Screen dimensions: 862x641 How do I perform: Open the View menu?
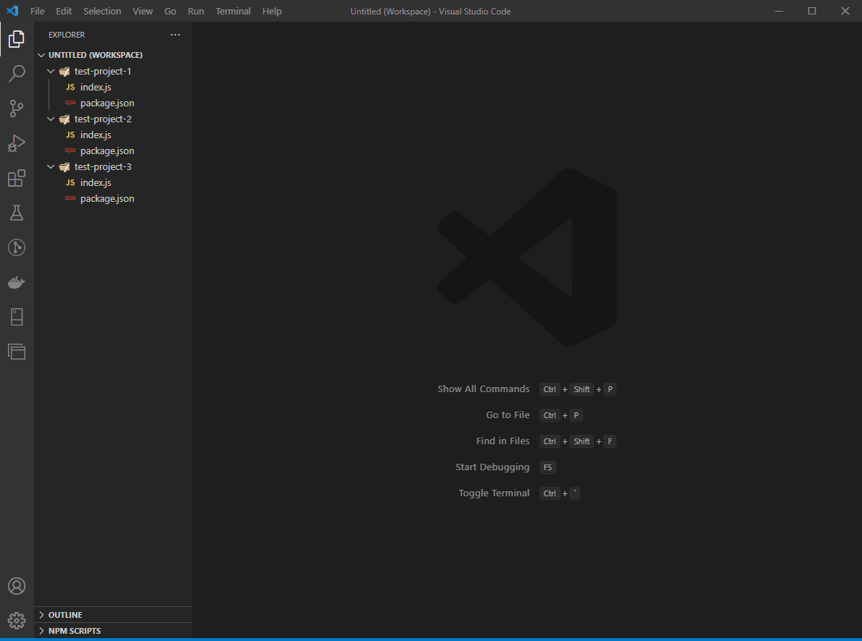pyautogui.click(x=143, y=11)
